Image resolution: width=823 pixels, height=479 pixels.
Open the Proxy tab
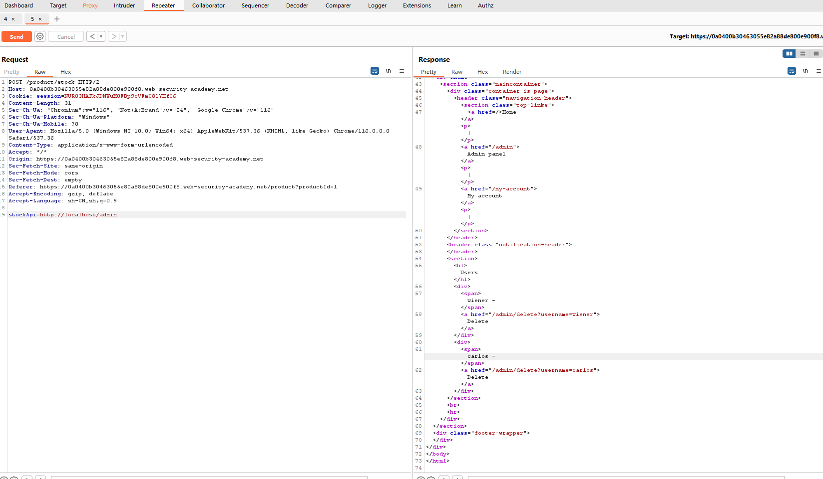90,5
